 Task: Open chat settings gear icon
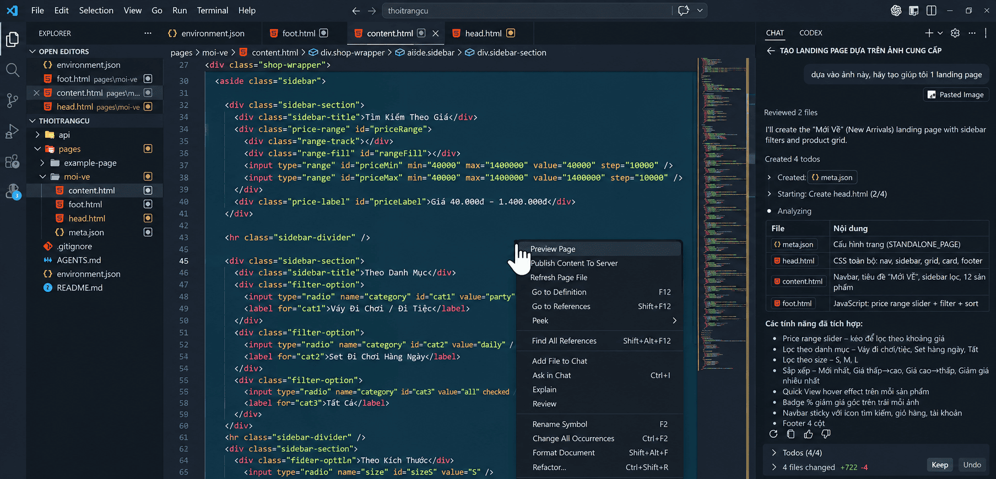(x=955, y=33)
